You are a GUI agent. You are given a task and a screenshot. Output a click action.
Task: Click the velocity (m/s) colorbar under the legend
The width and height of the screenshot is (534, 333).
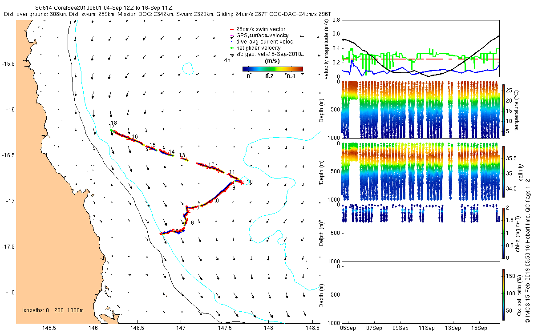pos(272,69)
